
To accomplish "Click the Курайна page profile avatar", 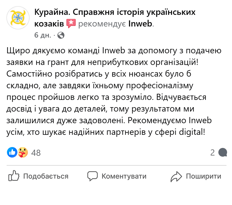I will click(18, 18).
